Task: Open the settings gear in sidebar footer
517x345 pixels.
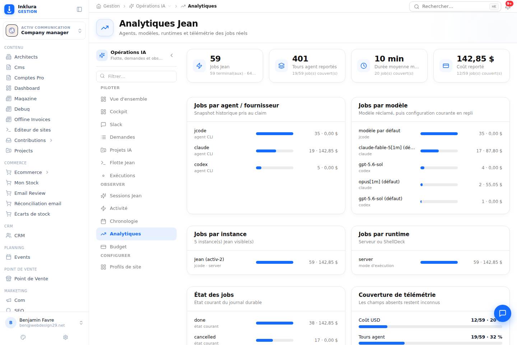Action: 65,337
